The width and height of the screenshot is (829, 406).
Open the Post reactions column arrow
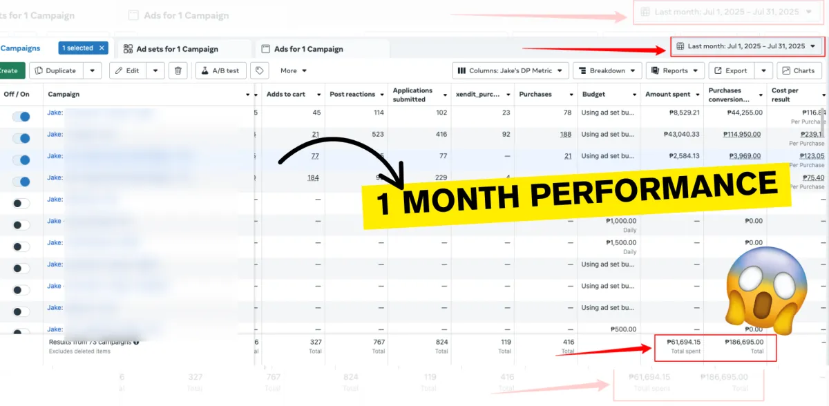click(382, 95)
